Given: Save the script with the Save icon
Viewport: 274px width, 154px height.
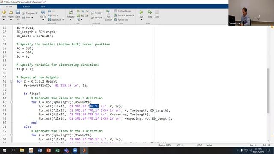Looking at the screenshot, I should 18,12.
